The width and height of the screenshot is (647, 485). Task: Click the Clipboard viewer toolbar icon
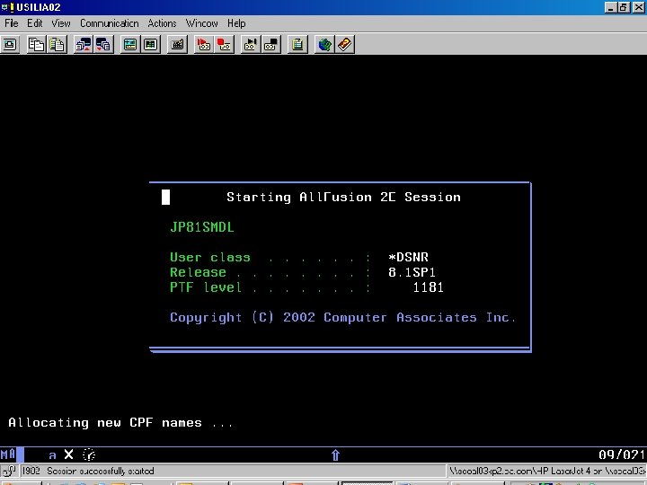297,44
